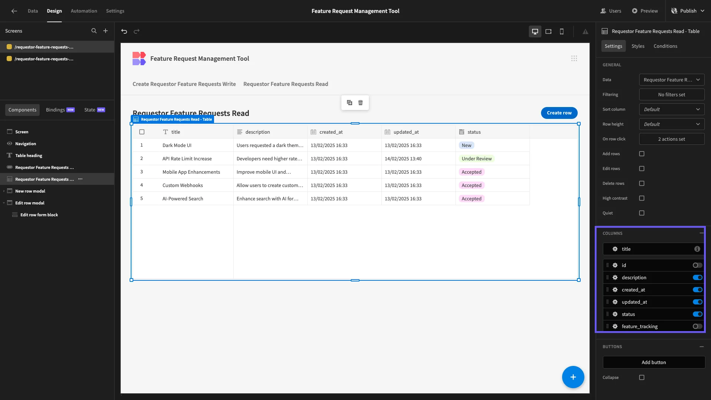Expand the New row modal tree item
The width and height of the screenshot is (711, 400).
(x=4, y=191)
